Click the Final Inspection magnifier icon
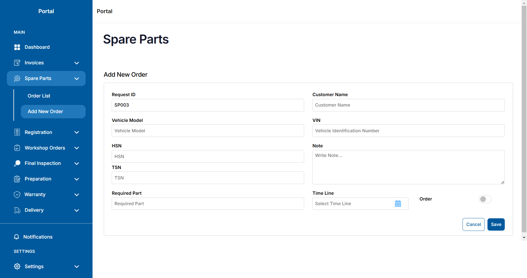This screenshot has width=527, height=278. click(x=17, y=163)
